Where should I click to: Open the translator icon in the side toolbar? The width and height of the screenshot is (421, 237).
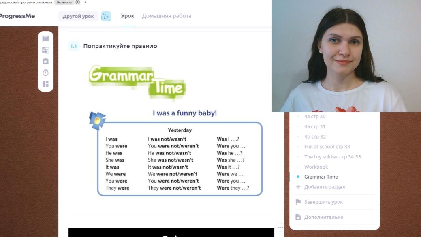tap(46, 50)
